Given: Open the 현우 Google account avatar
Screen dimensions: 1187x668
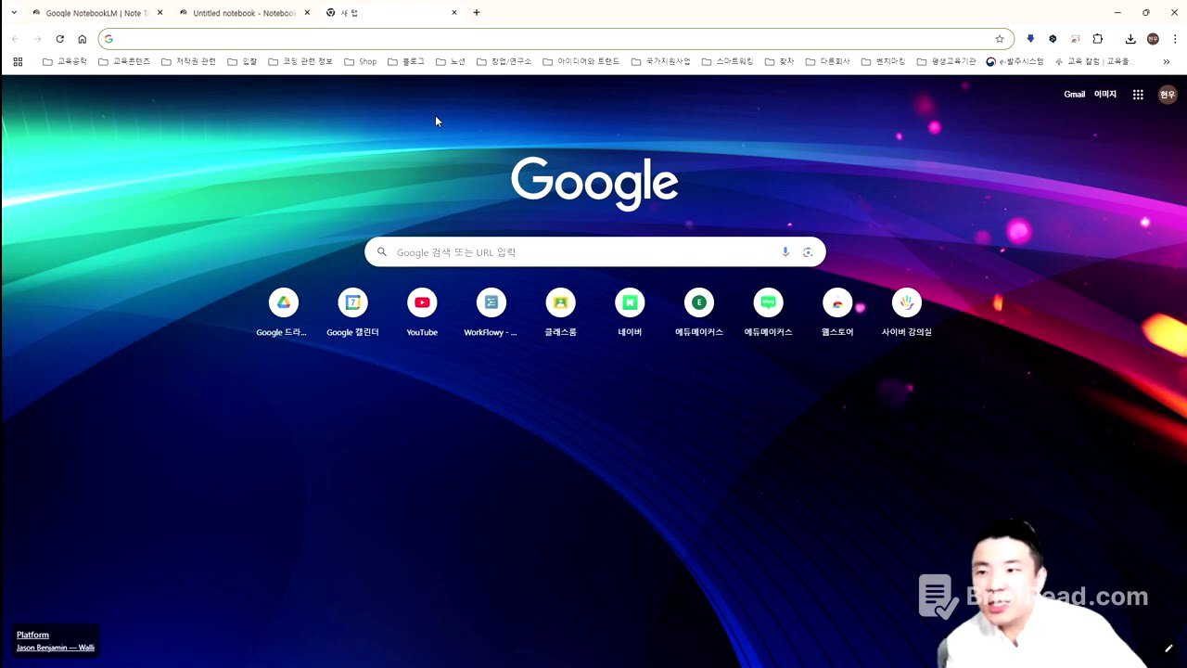Looking at the screenshot, I should click(x=1168, y=95).
